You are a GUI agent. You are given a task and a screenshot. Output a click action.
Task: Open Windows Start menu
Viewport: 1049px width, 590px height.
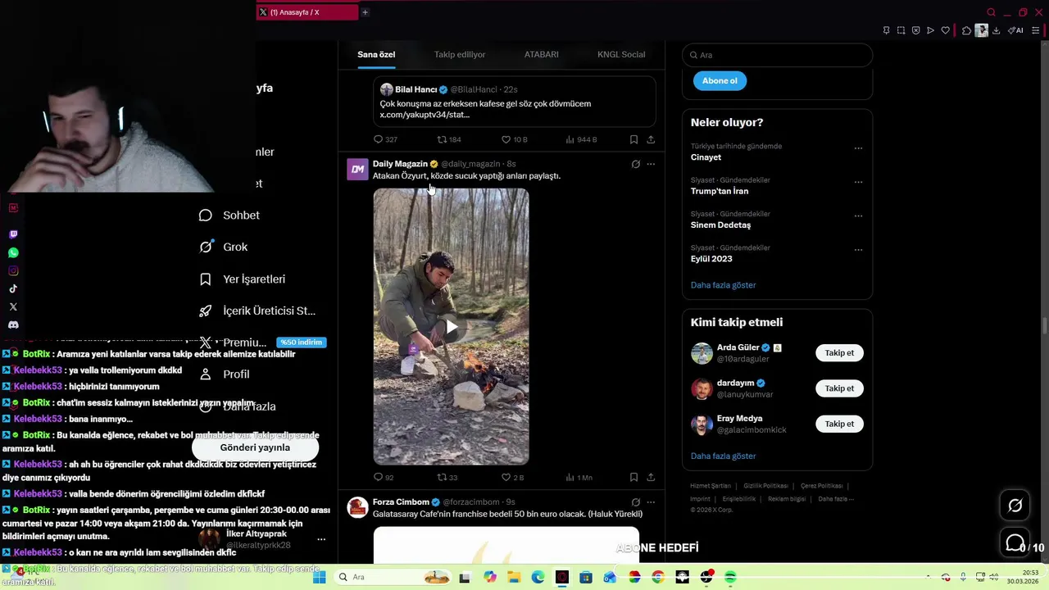pos(319,577)
